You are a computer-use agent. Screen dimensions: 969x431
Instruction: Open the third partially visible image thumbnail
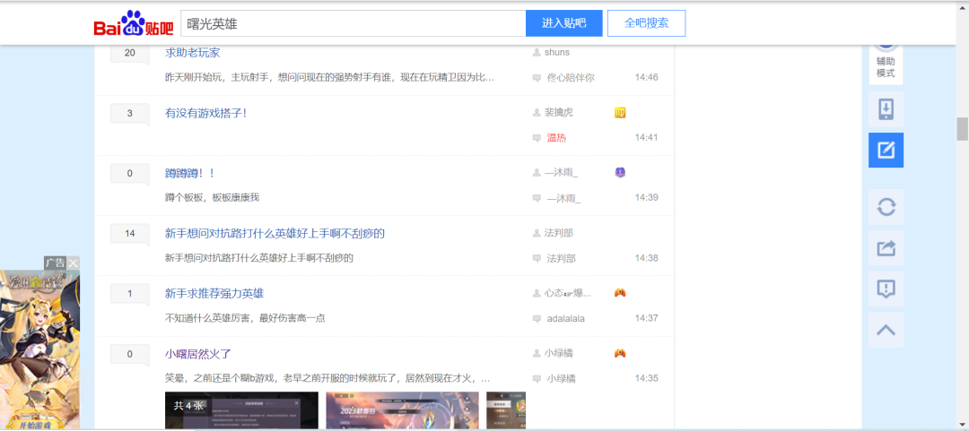coord(506,410)
